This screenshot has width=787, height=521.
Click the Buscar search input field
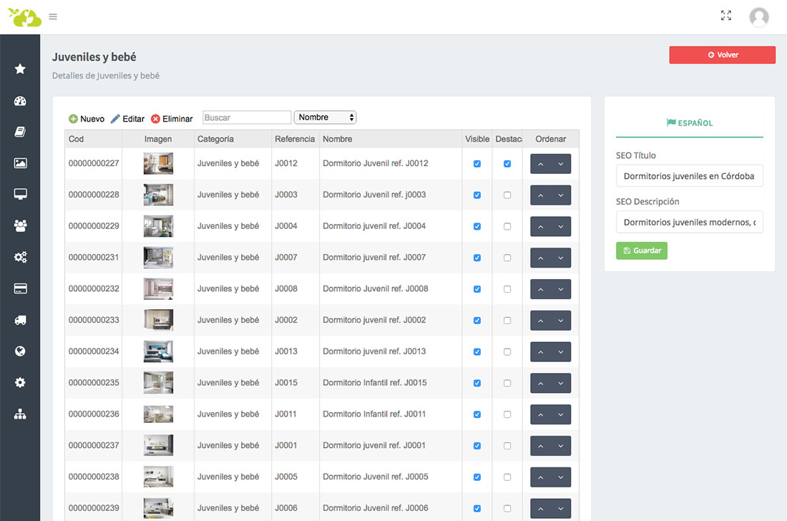point(247,117)
